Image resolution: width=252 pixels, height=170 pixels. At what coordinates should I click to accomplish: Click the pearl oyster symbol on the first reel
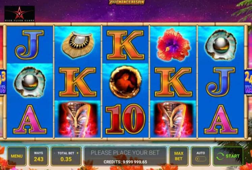(30, 82)
